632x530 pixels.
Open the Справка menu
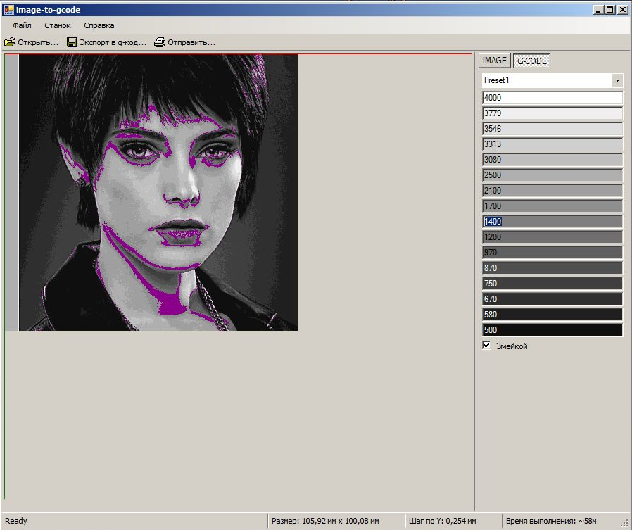coord(99,25)
